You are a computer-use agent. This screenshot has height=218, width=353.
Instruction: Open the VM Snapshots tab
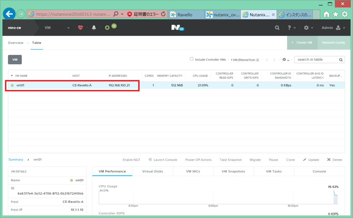click(233, 171)
